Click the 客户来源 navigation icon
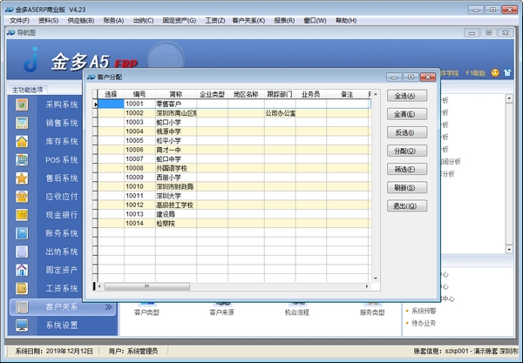Viewport: 523px width, 363px height. click(x=221, y=304)
